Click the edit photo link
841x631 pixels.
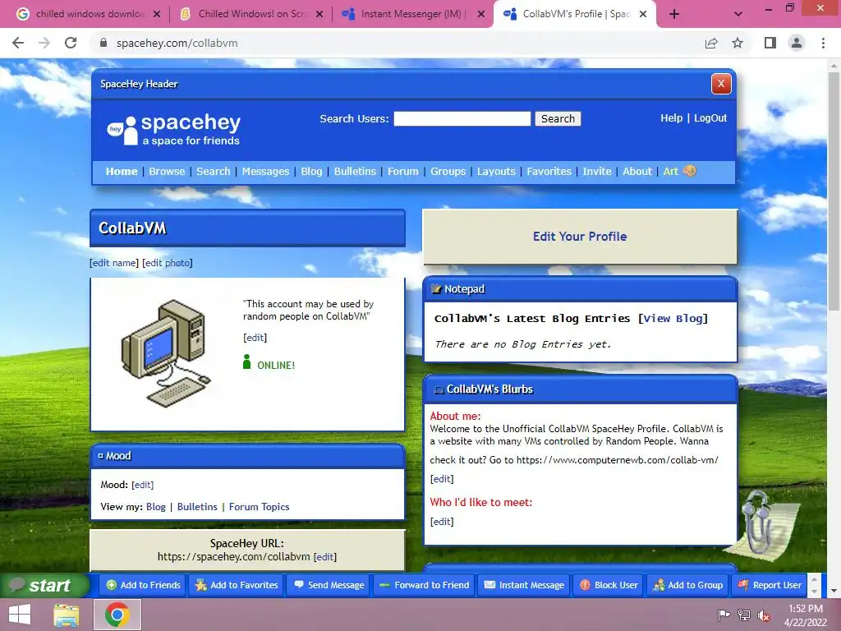pyautogui.click(x=168, y=263)
